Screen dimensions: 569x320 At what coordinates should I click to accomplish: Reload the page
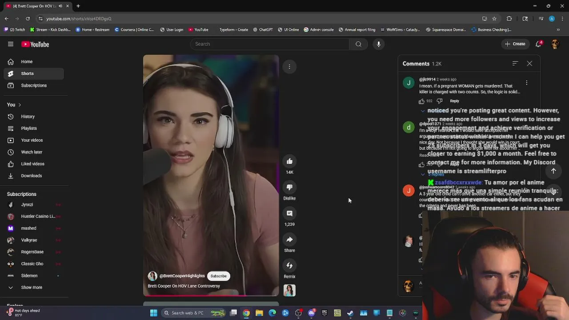pos(28,19)
